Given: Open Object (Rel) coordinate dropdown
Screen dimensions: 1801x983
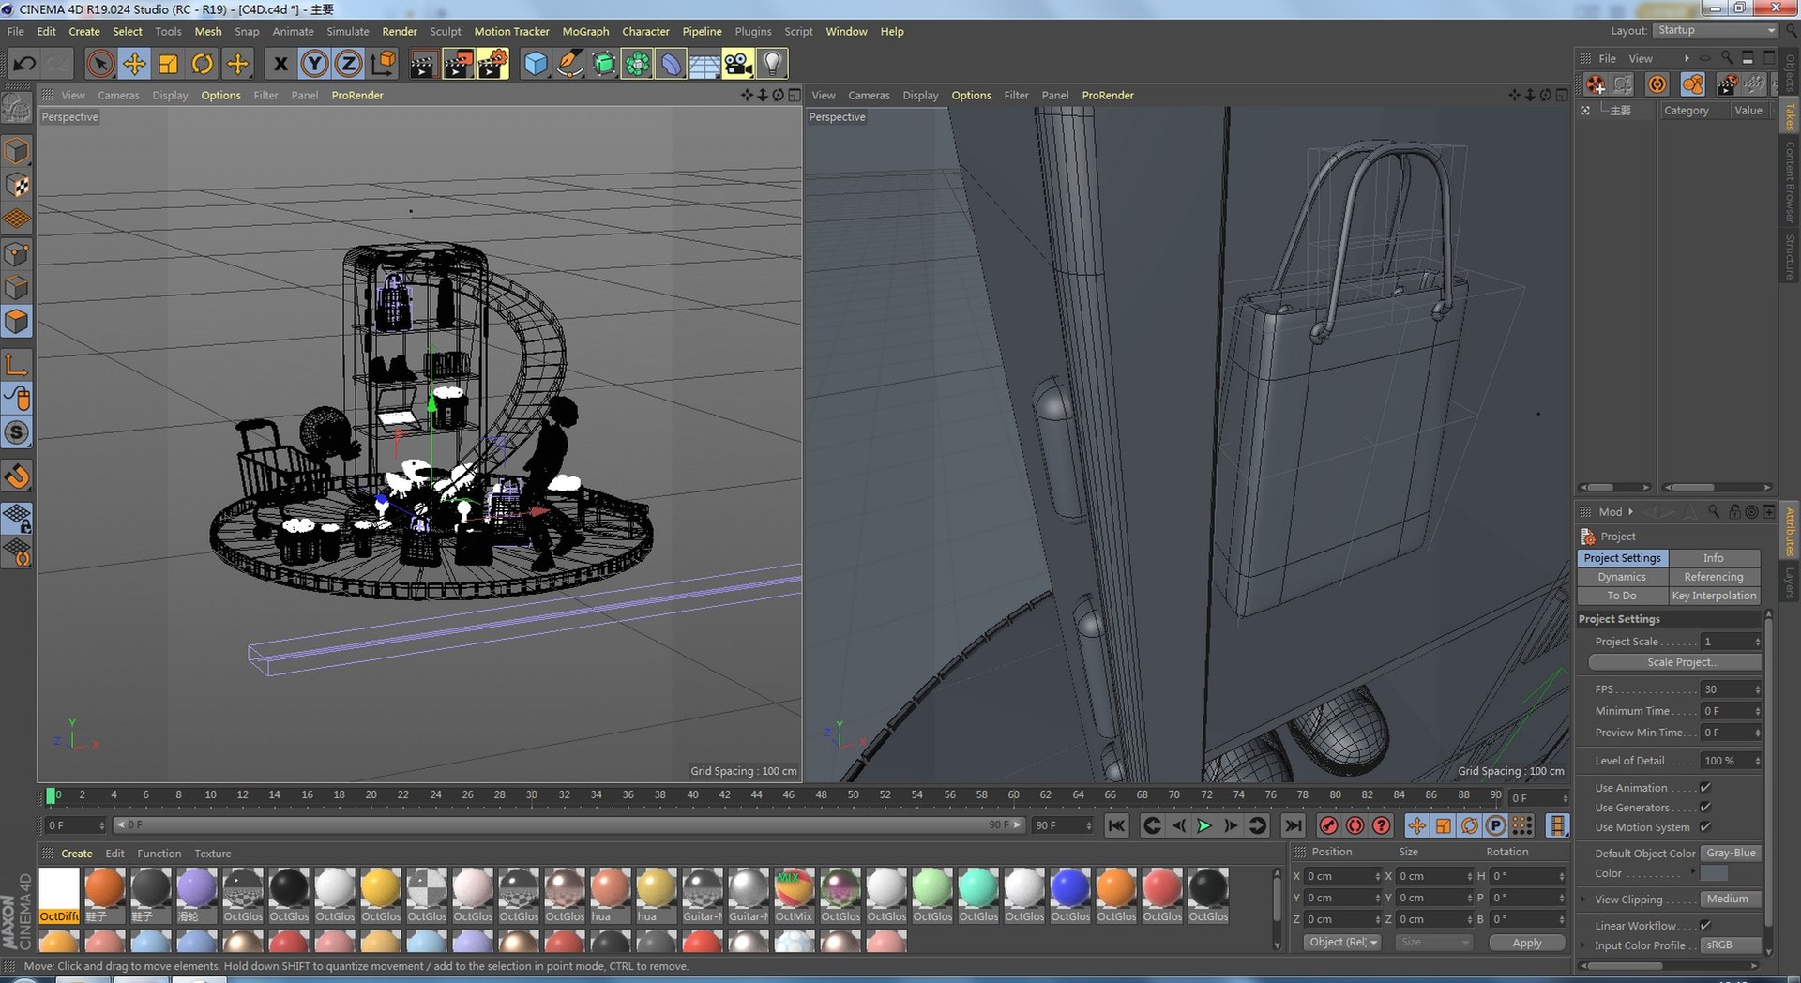Looking at the screenshot, I should 1342,943.
